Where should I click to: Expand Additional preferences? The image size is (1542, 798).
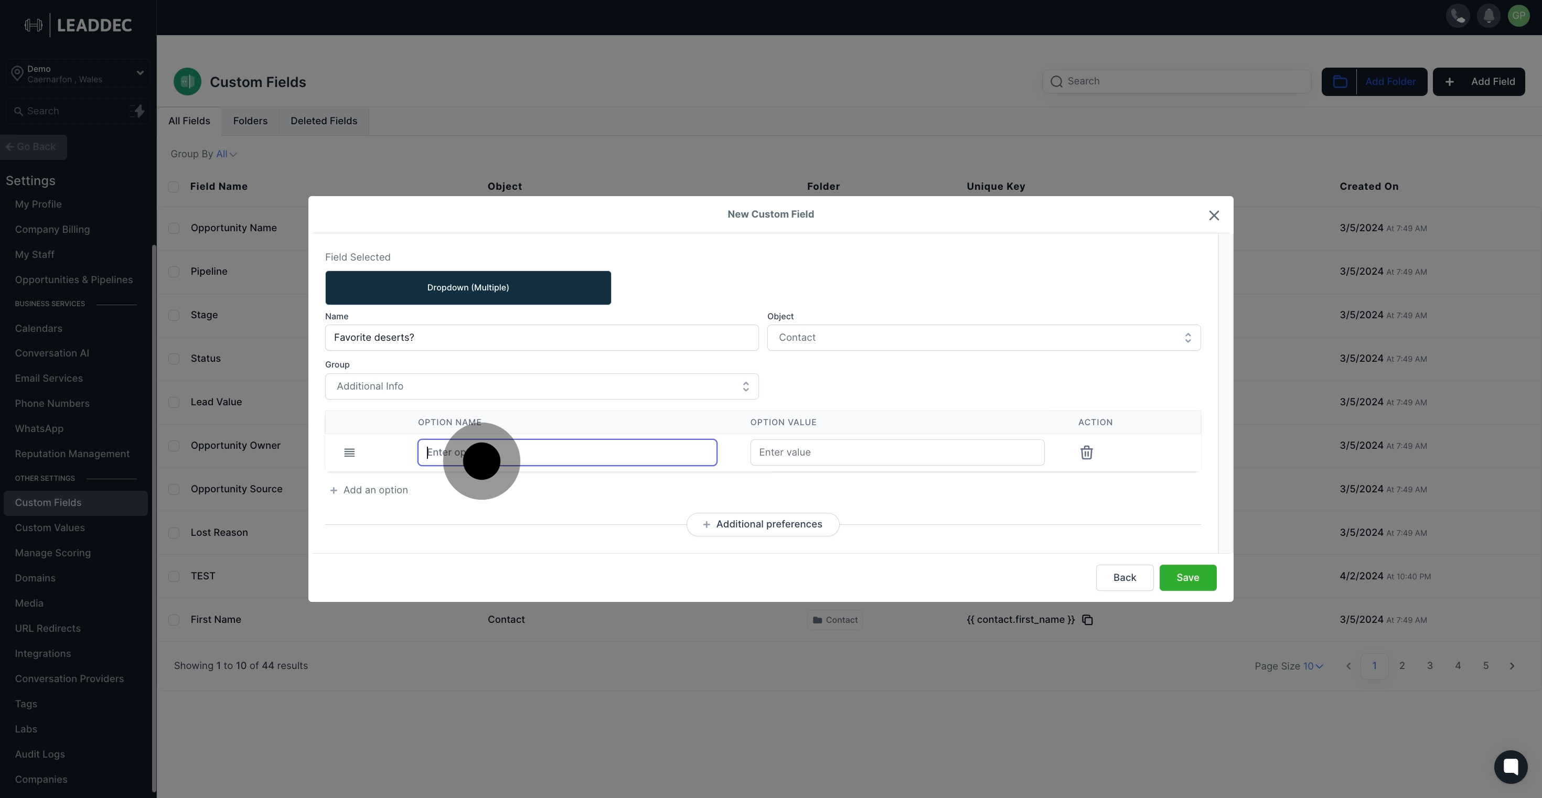(763, 525)
